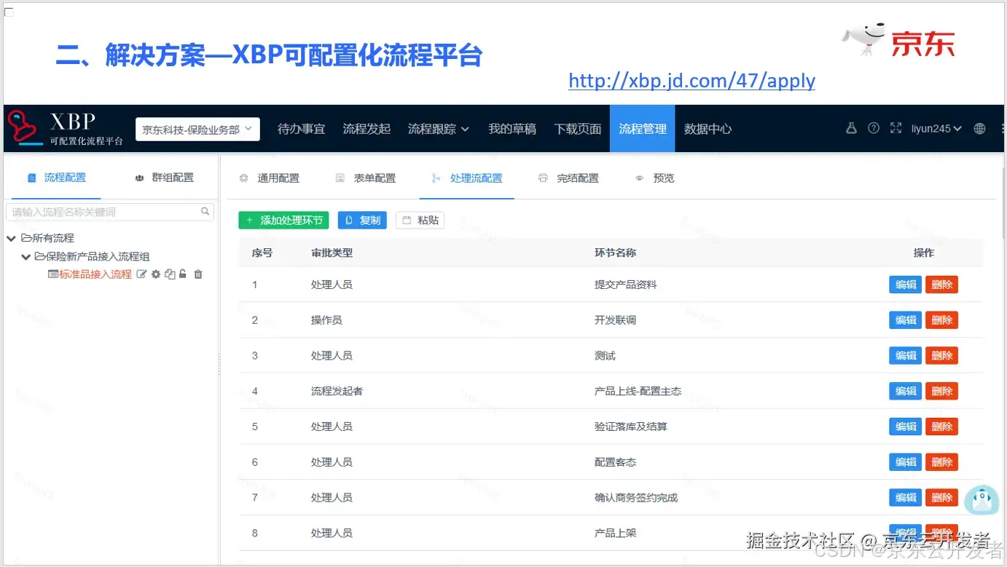Select the 处理流配置 tab
This screenshot has height=567, width=1007.
[467, 178]
